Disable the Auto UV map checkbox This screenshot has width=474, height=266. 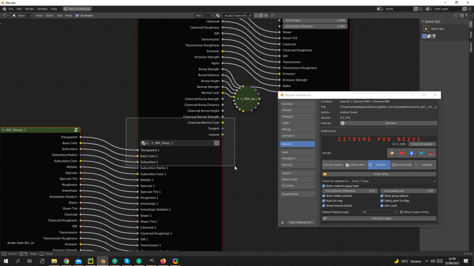[x=324, y=201]
